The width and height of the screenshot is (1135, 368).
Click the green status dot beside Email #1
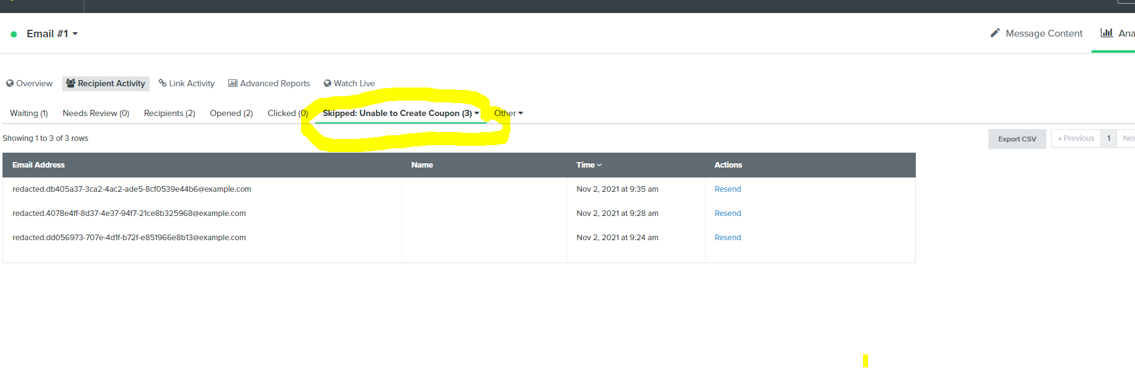14,34
